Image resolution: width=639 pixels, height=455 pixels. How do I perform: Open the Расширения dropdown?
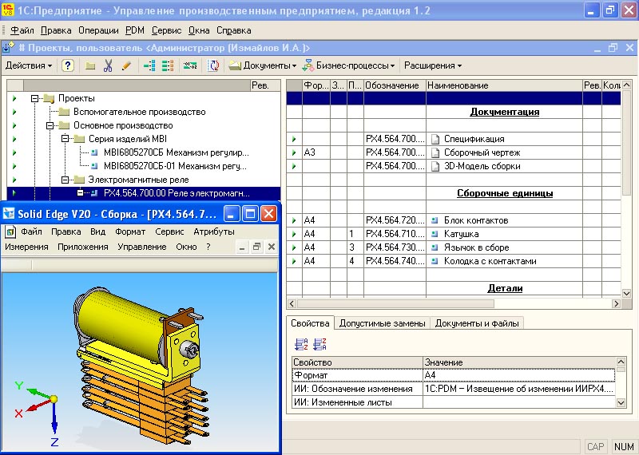point(433,65)
